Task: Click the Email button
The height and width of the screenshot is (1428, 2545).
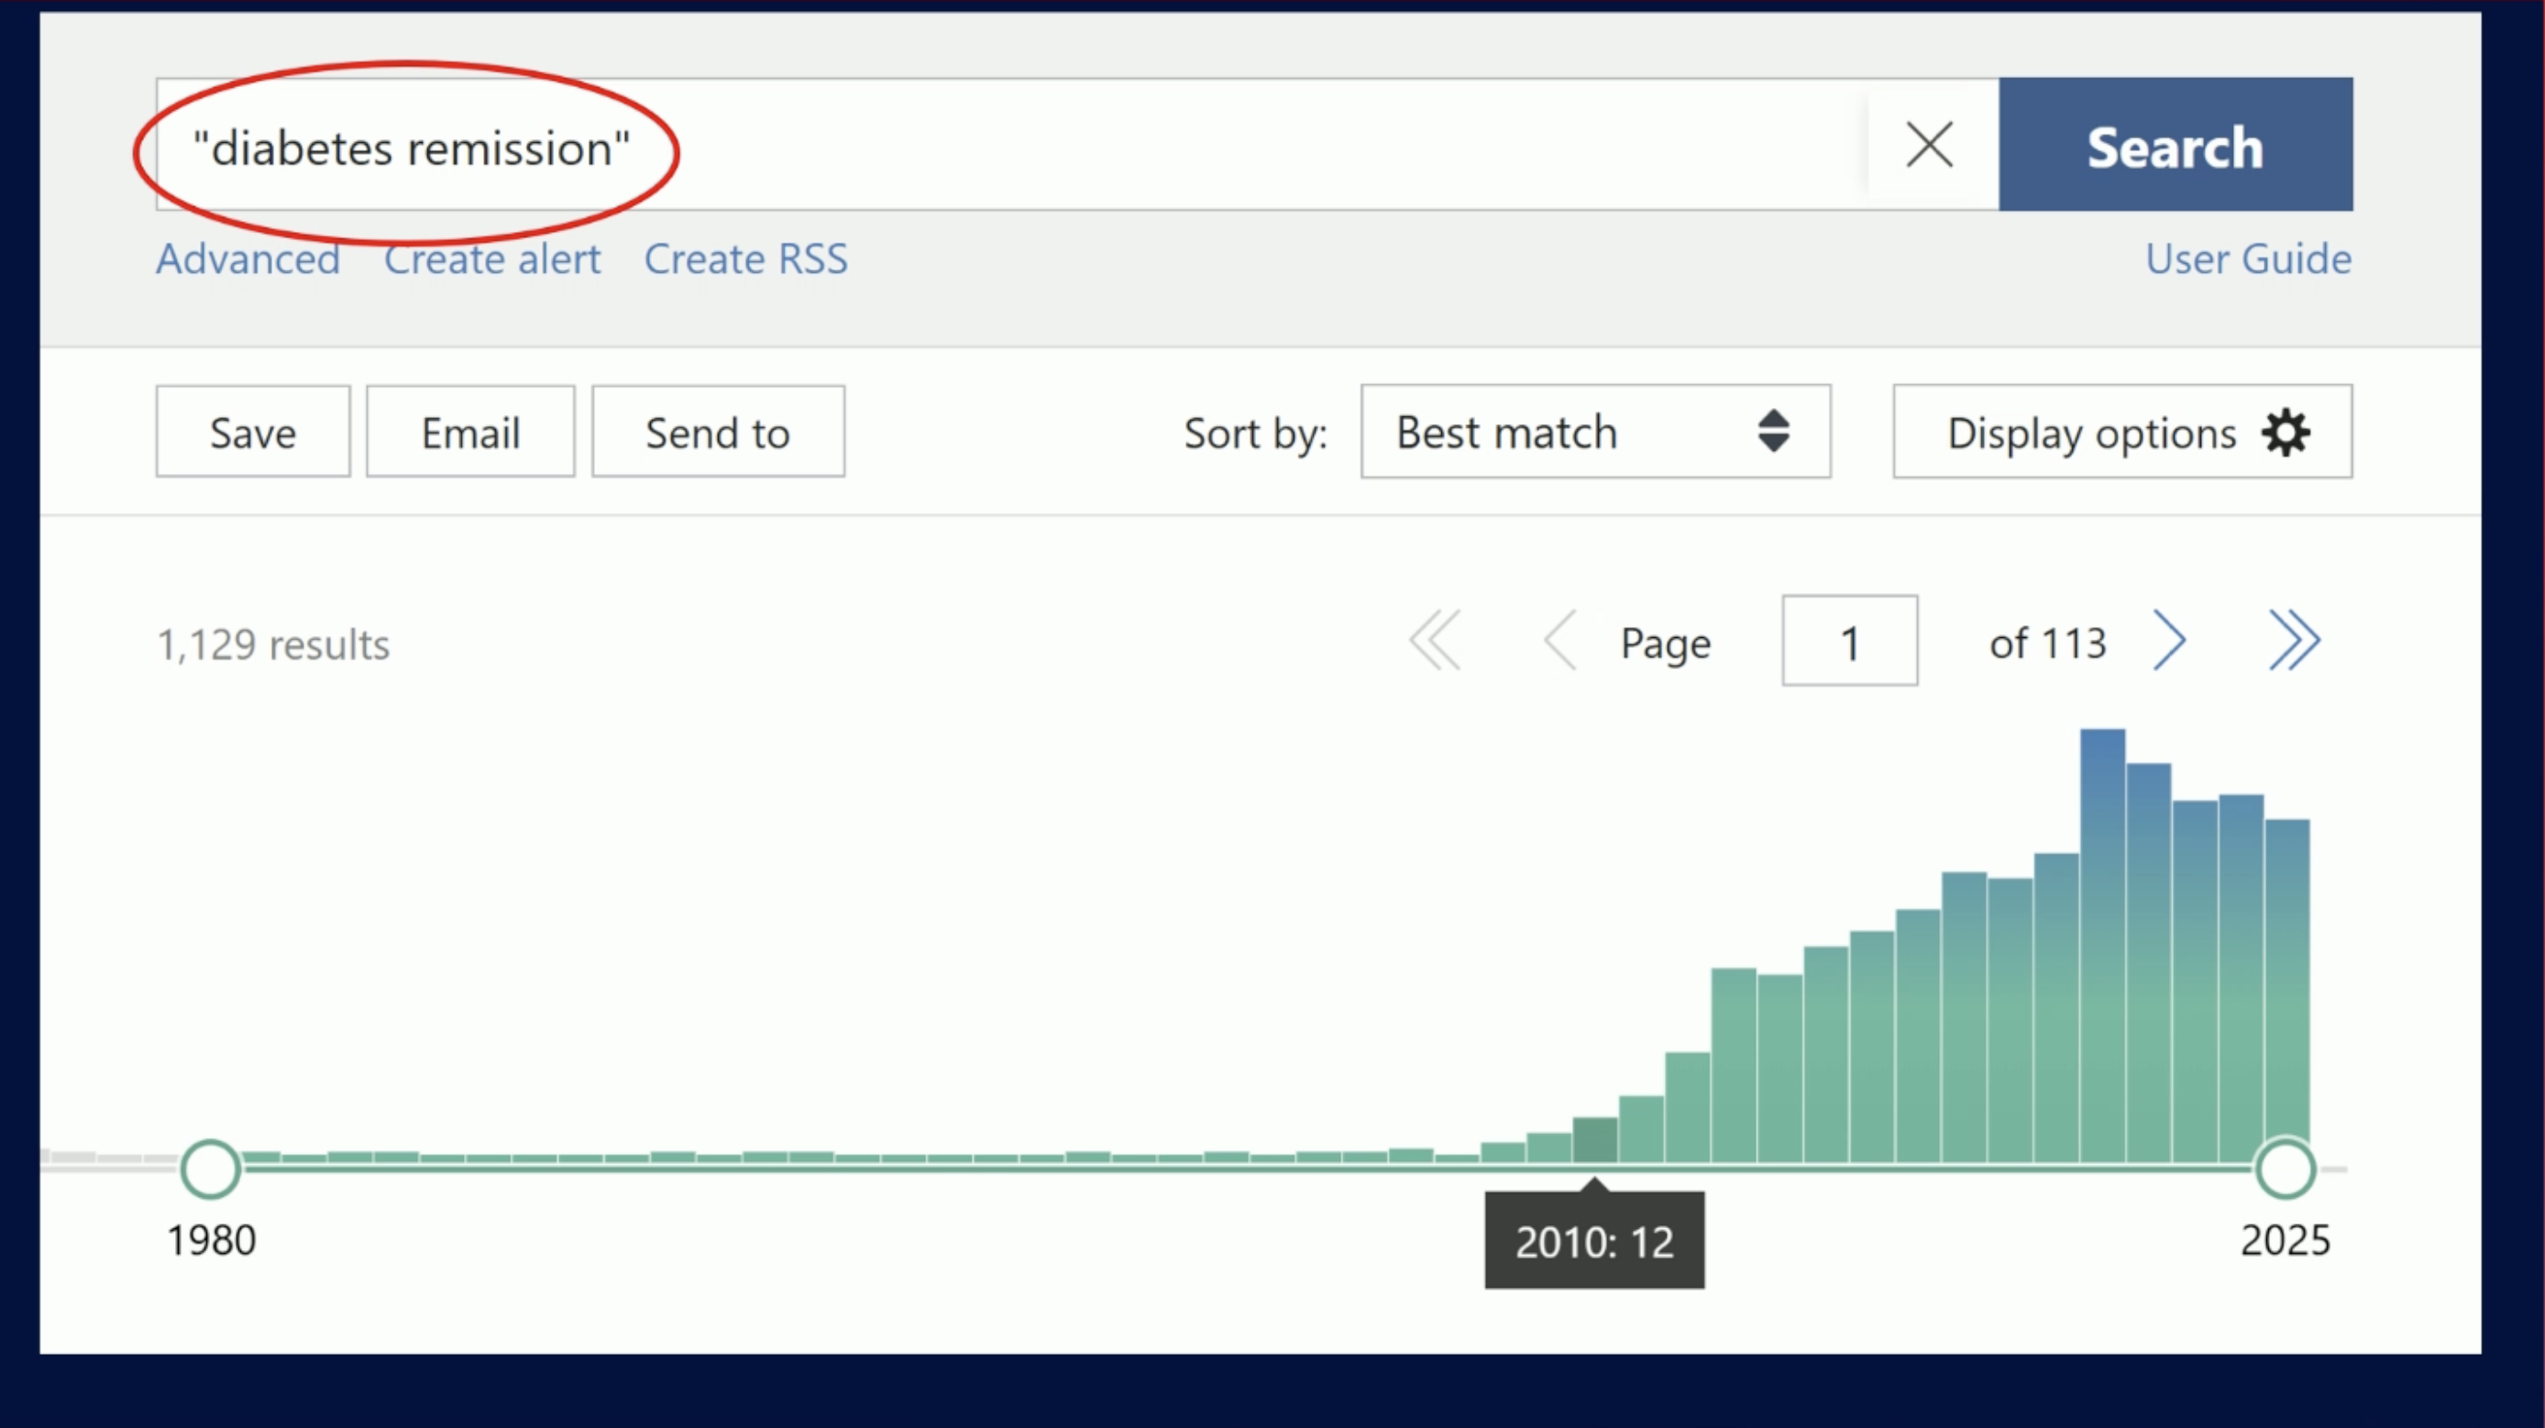Action: point(470,433)
